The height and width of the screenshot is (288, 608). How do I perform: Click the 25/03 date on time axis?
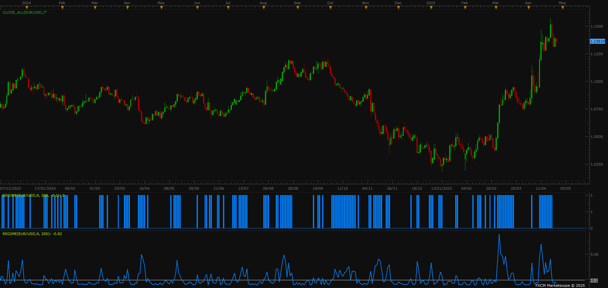tap(119, 188)
